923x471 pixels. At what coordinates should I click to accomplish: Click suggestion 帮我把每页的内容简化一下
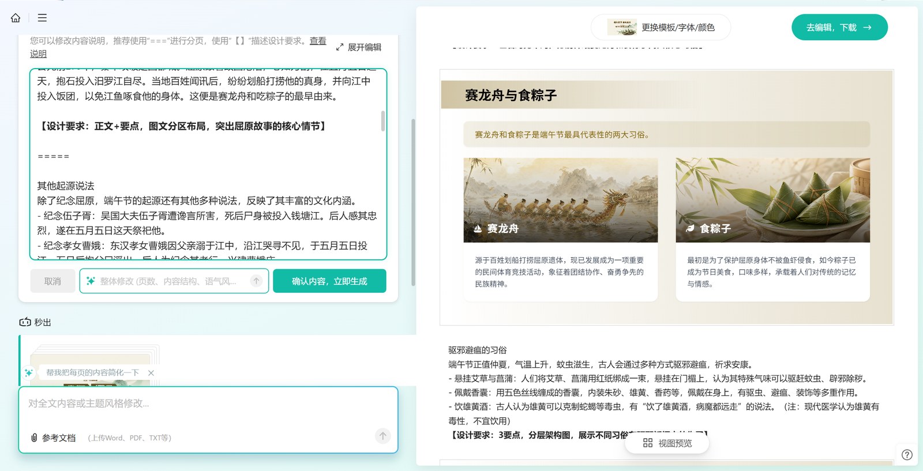92,372
